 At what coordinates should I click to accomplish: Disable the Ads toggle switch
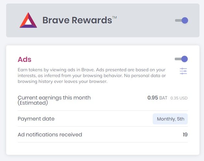[x=181, y=59]
